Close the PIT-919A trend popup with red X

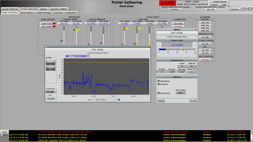149,47
